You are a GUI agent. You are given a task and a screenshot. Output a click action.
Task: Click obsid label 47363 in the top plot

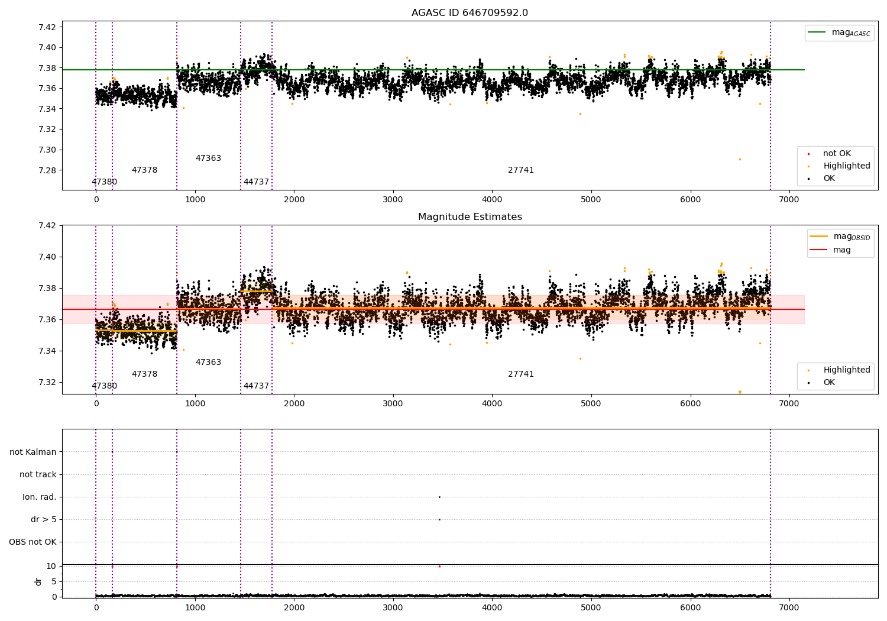208,159
